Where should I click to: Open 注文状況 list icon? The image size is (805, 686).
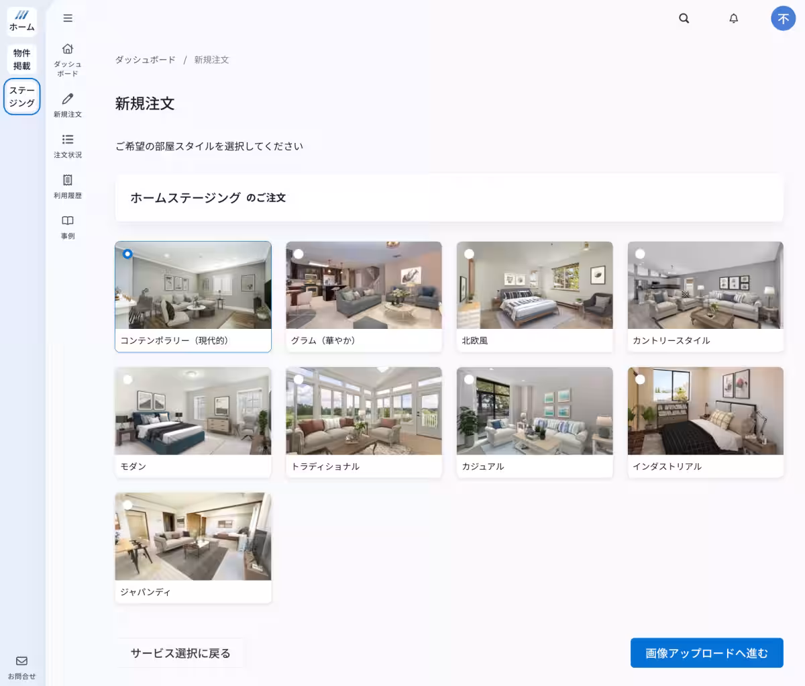68,140
